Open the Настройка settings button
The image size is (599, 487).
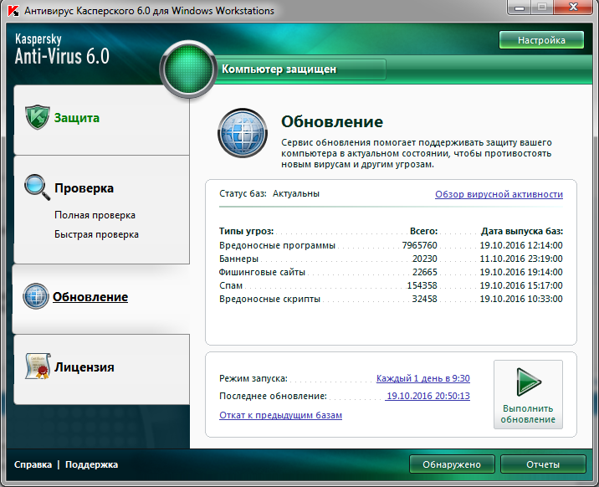541,40
